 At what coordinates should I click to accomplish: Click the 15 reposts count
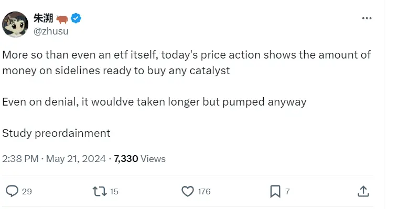click(114, 192)
